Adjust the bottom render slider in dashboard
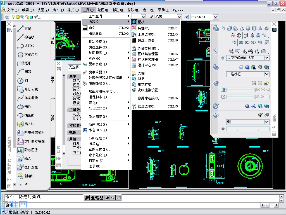 [248, 129]
